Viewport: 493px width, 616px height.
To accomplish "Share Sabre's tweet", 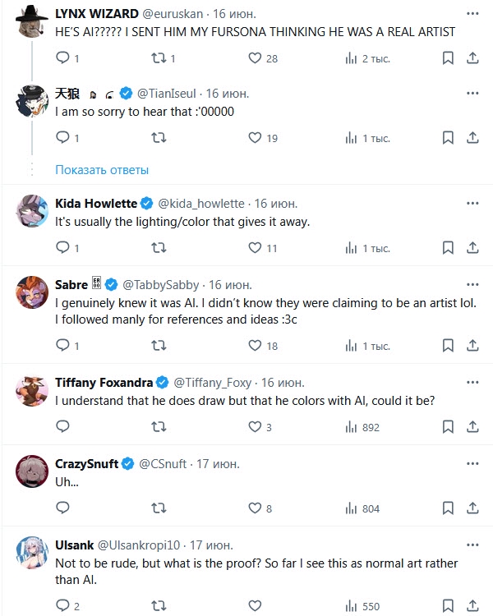I will coord(472,347).
